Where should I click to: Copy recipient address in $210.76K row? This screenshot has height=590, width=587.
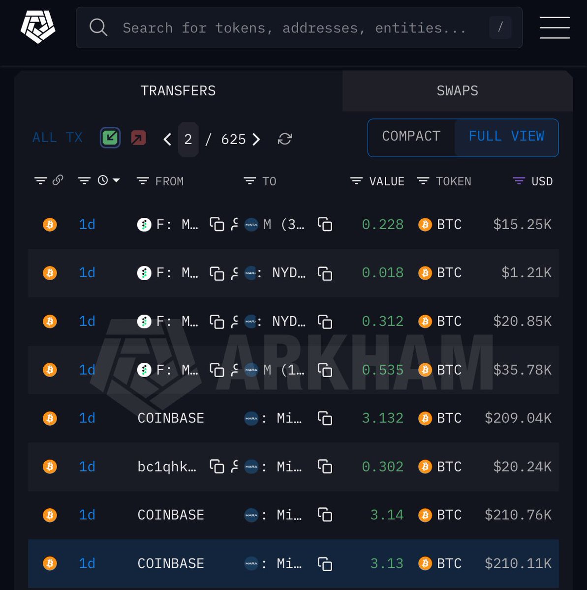tap(325, 515)
